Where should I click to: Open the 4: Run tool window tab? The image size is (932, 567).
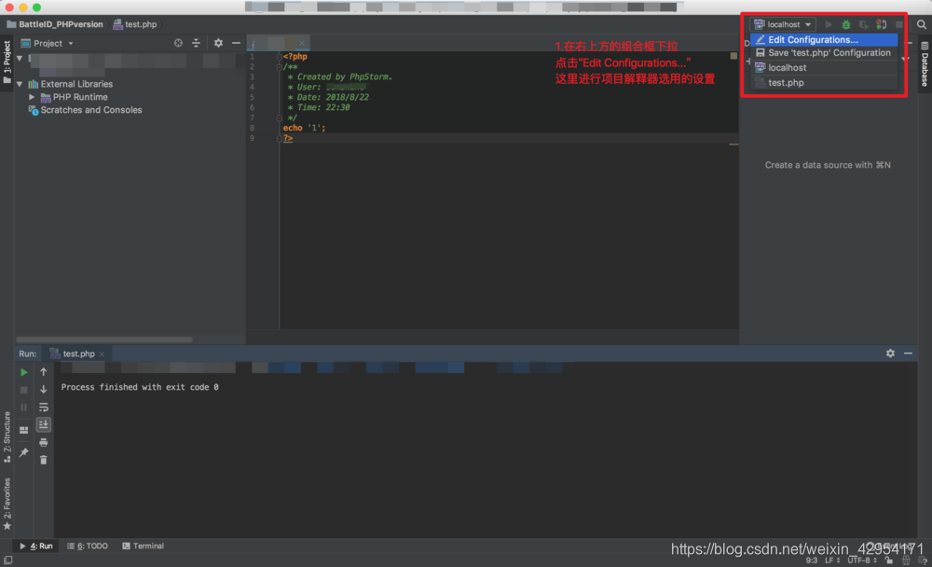tap(37, 546)
